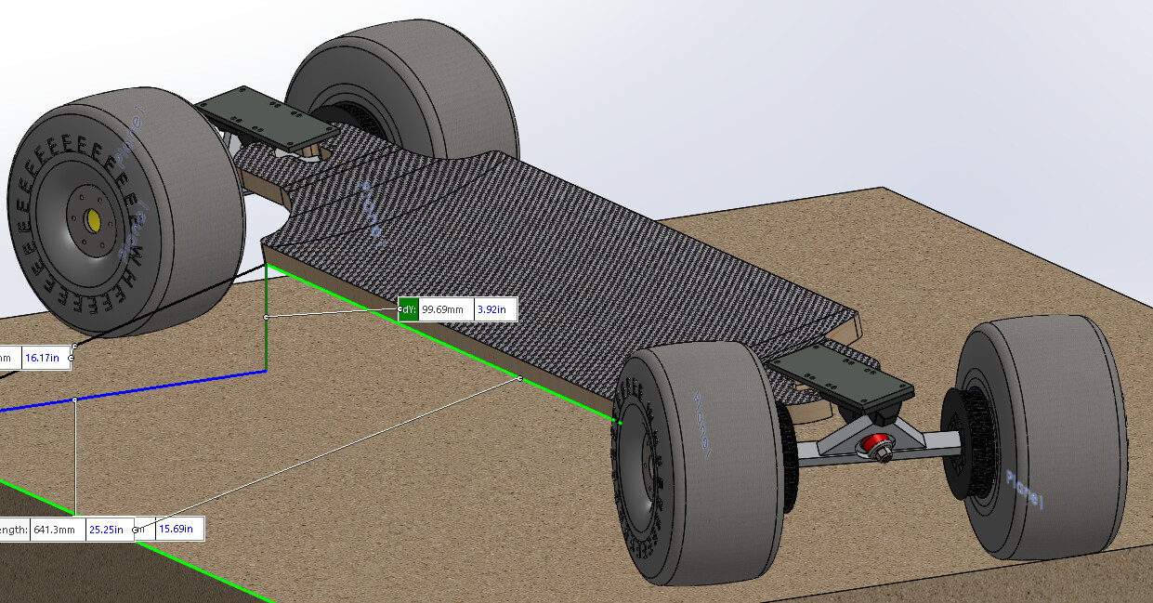Click the yellow hub center on front-left wheel
The height and width of the screenshot is (603, 1153).
click(x=93, y=219)
